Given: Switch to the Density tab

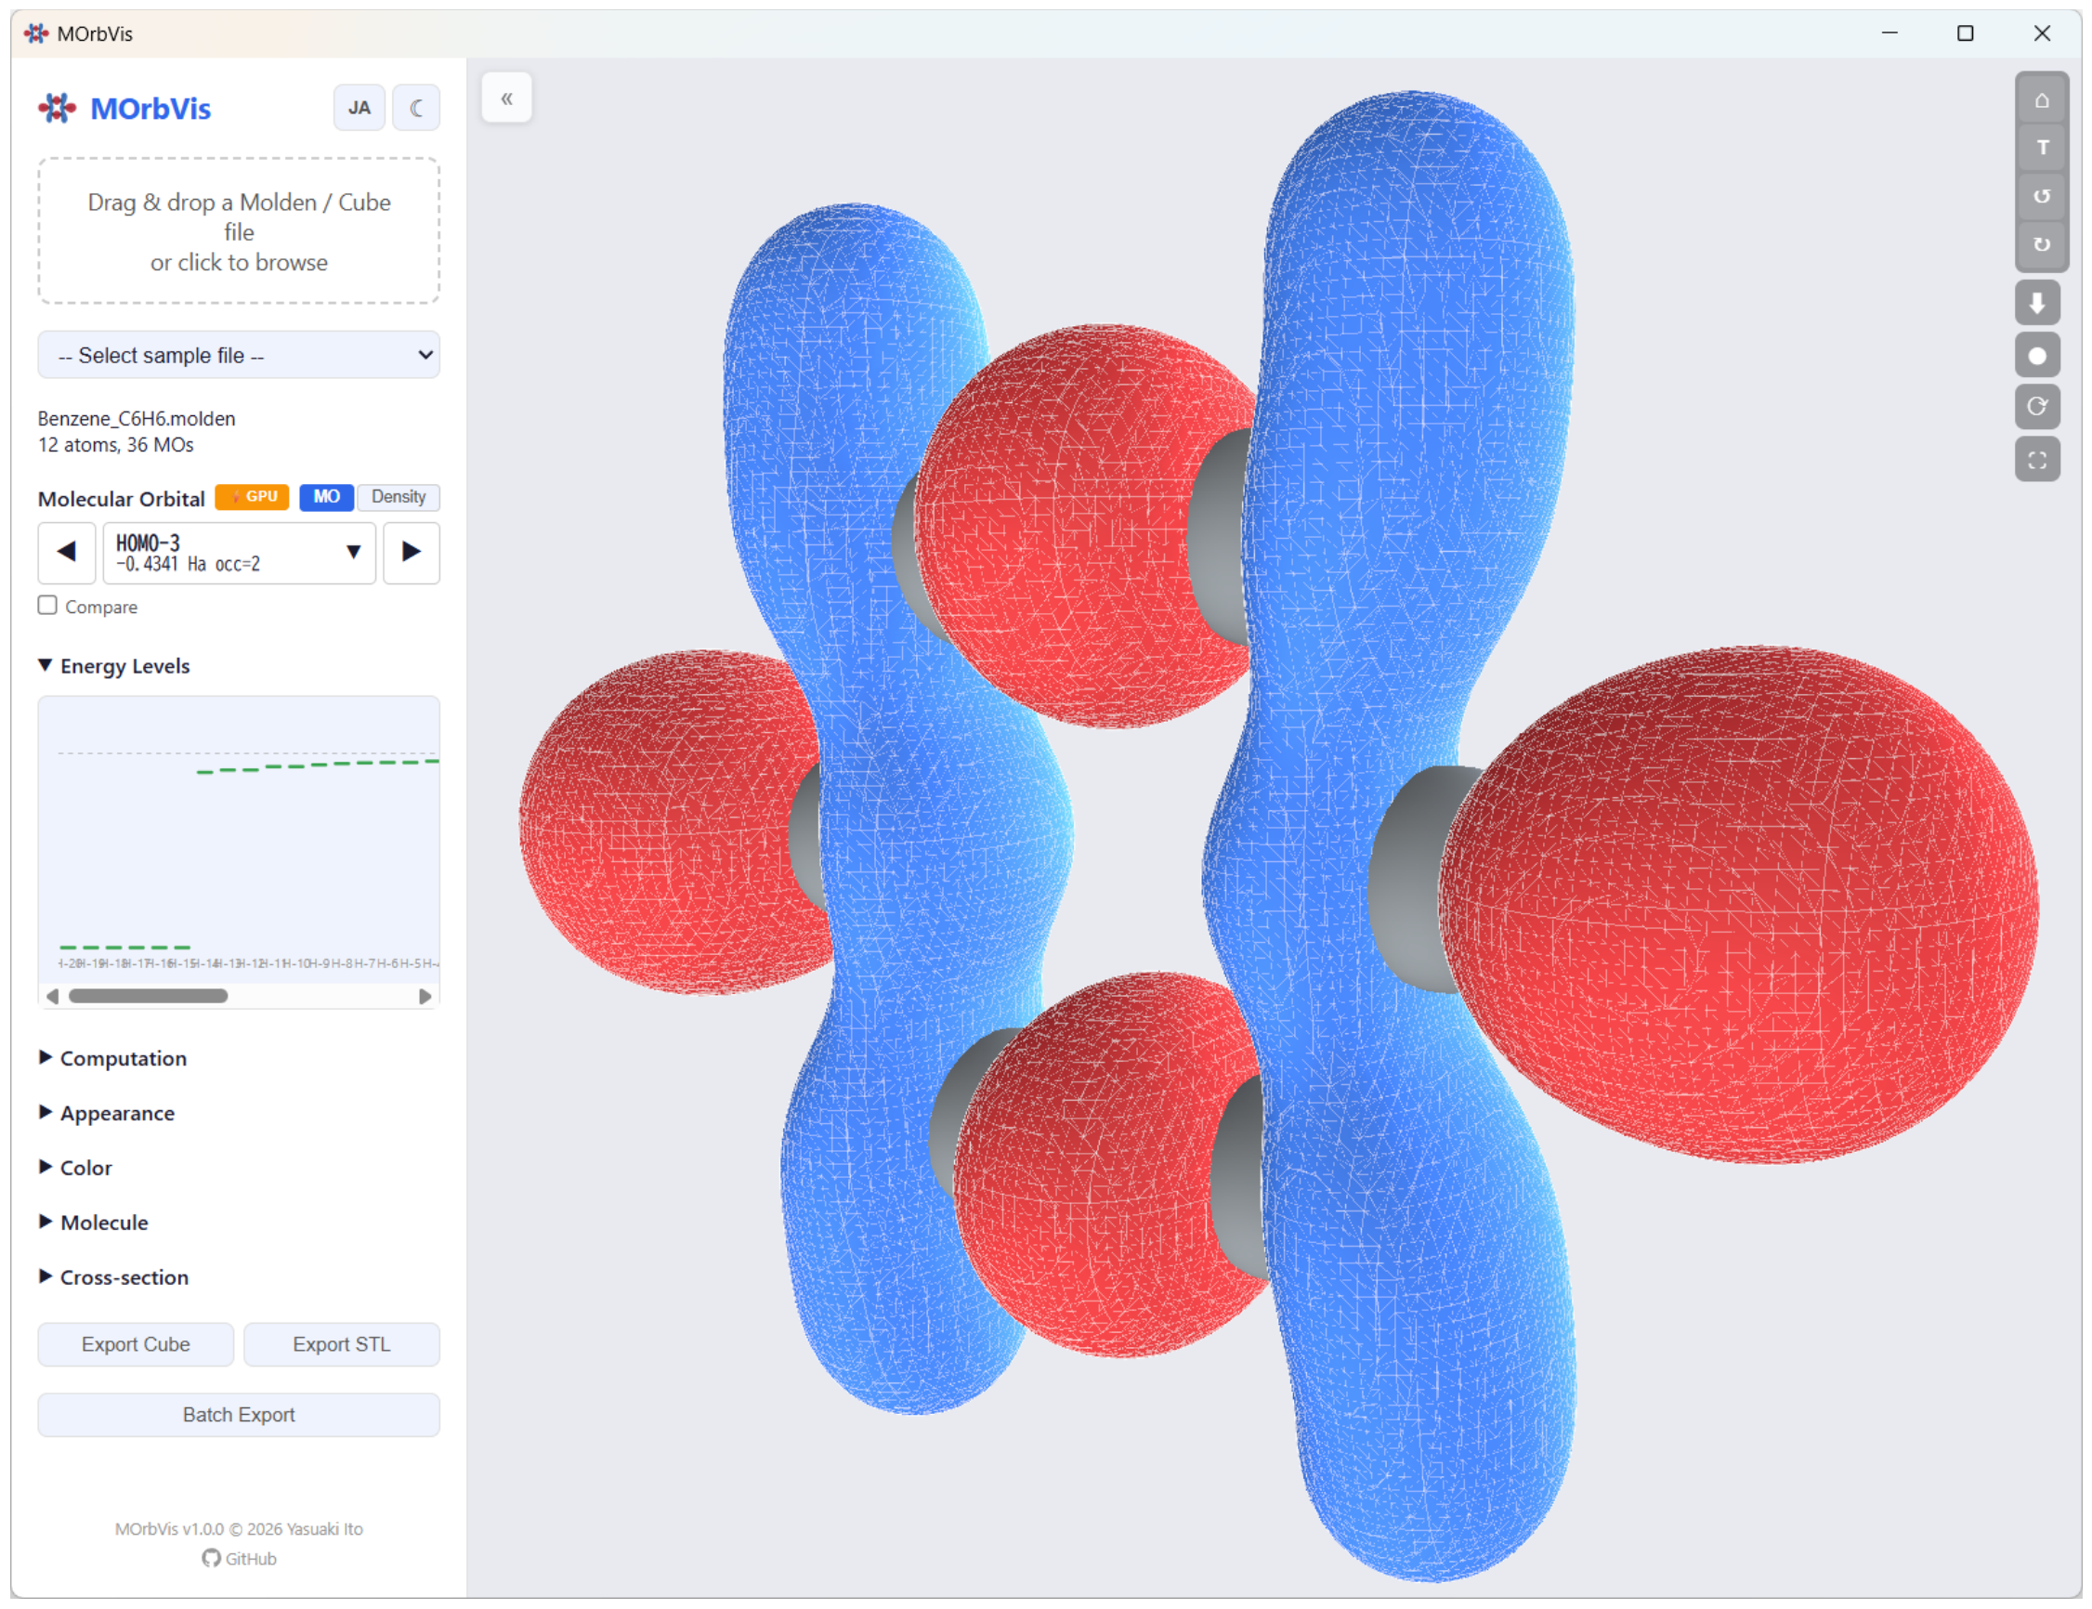Looking at the screenshot, I should point(399,497).
